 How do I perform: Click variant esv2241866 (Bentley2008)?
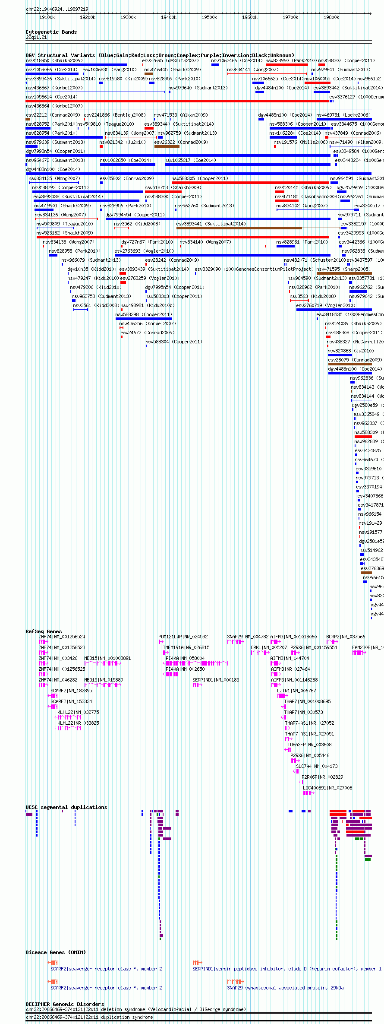tap(85, 119)
